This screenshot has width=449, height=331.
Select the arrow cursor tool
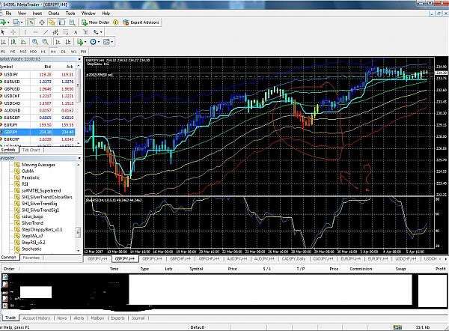click(3, 32)
